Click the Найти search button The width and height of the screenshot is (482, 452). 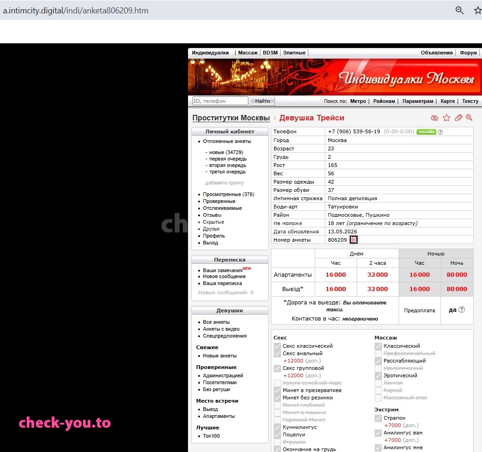[x=262, y=101]
